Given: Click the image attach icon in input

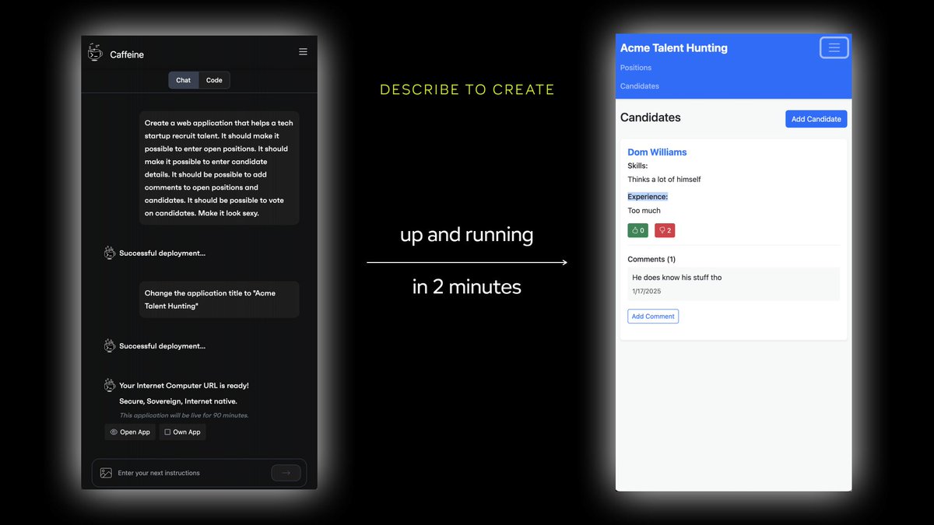Looking at the screenshot, I should point(107,473).
